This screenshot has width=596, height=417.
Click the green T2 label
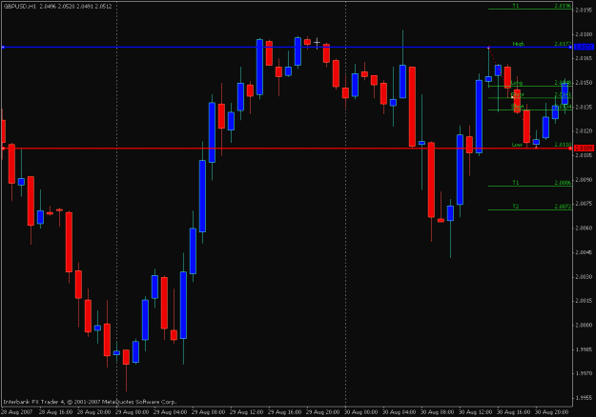[x=515, y=207]
